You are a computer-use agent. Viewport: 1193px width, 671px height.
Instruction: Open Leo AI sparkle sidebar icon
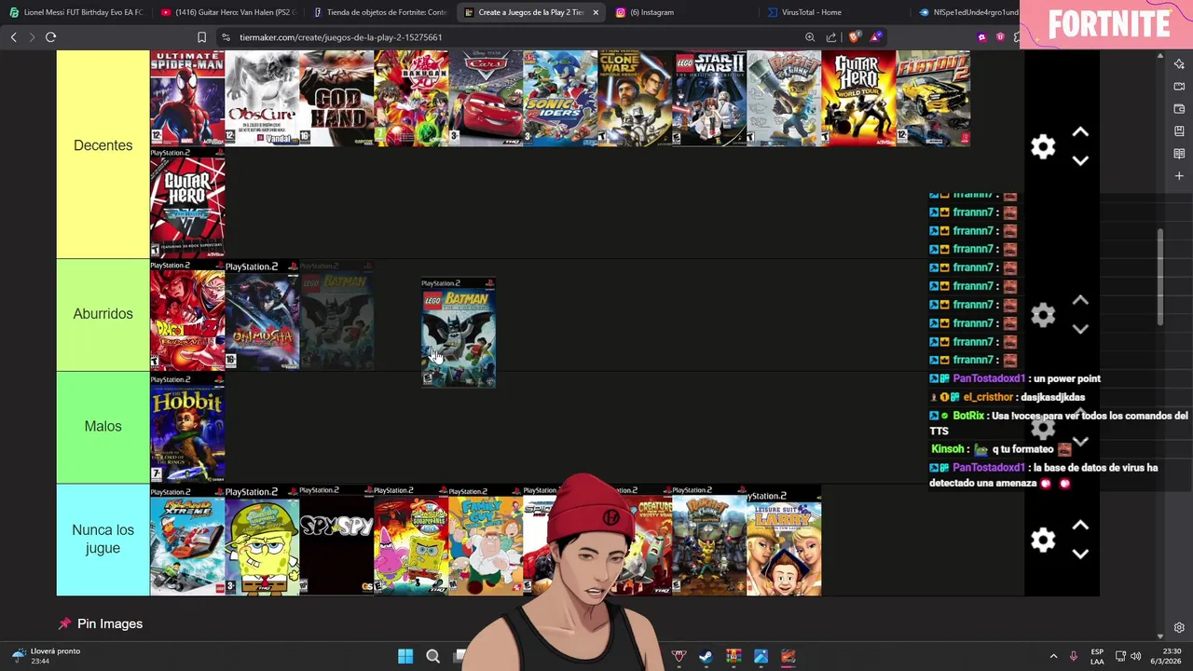point(1179,64)
